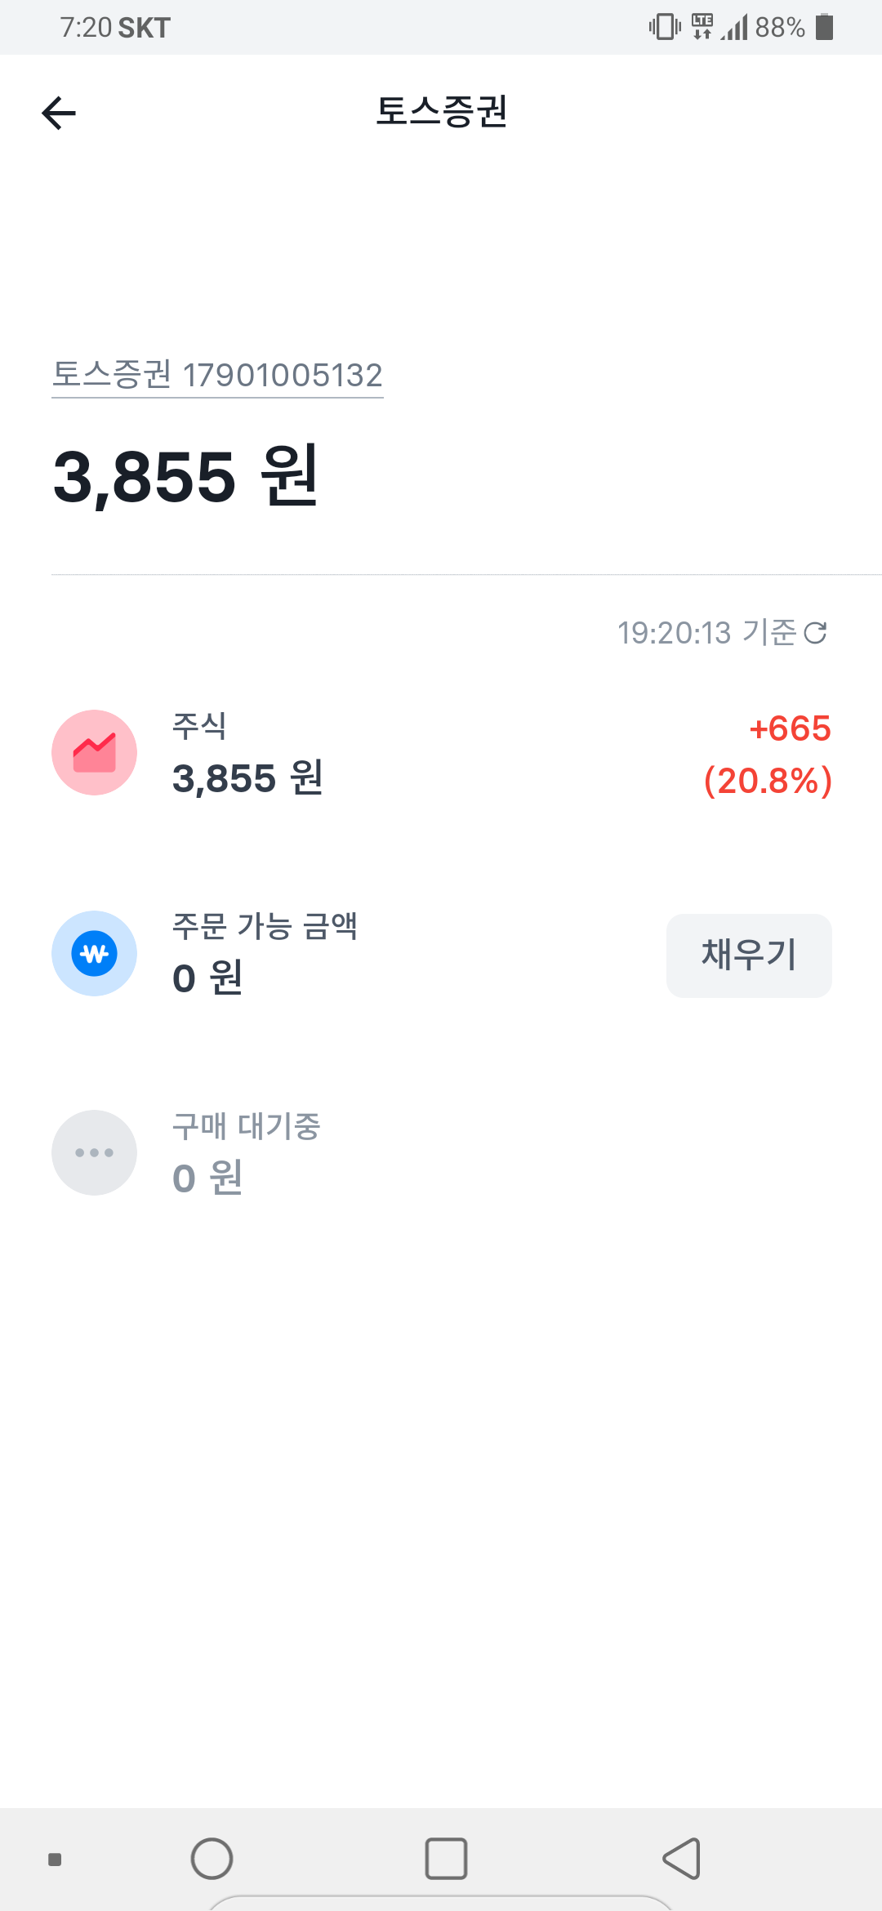The image size is (882, 1911).
Task: Tap the pink stock chart icon
Action: click(x=95, y=752)
